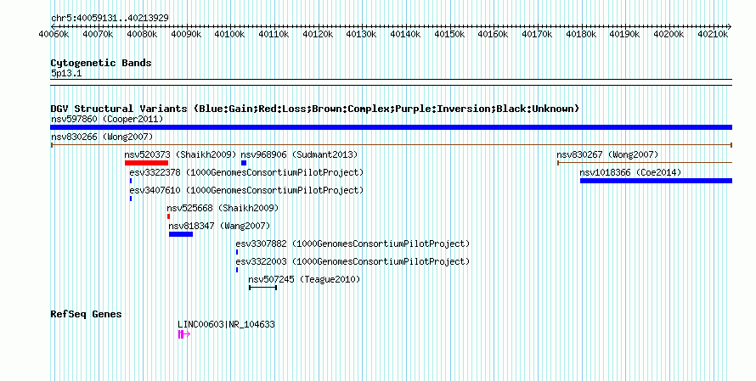756x381 pixels.
Task: Click the blue esv3407610 variant marker
Action: (131, 199)
